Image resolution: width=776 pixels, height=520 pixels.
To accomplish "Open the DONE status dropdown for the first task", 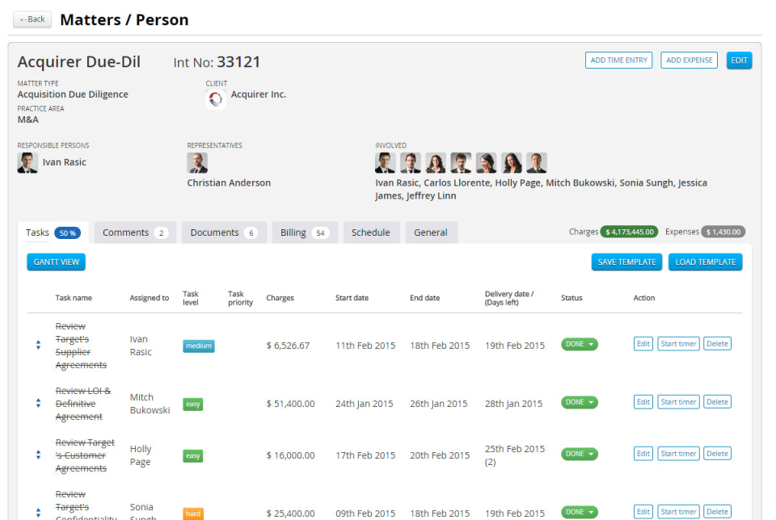I will coord(579,344).
